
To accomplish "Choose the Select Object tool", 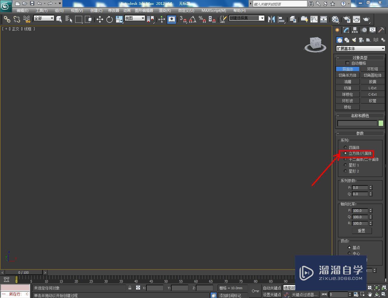I will pyautogui.click(x=59, y=19).
